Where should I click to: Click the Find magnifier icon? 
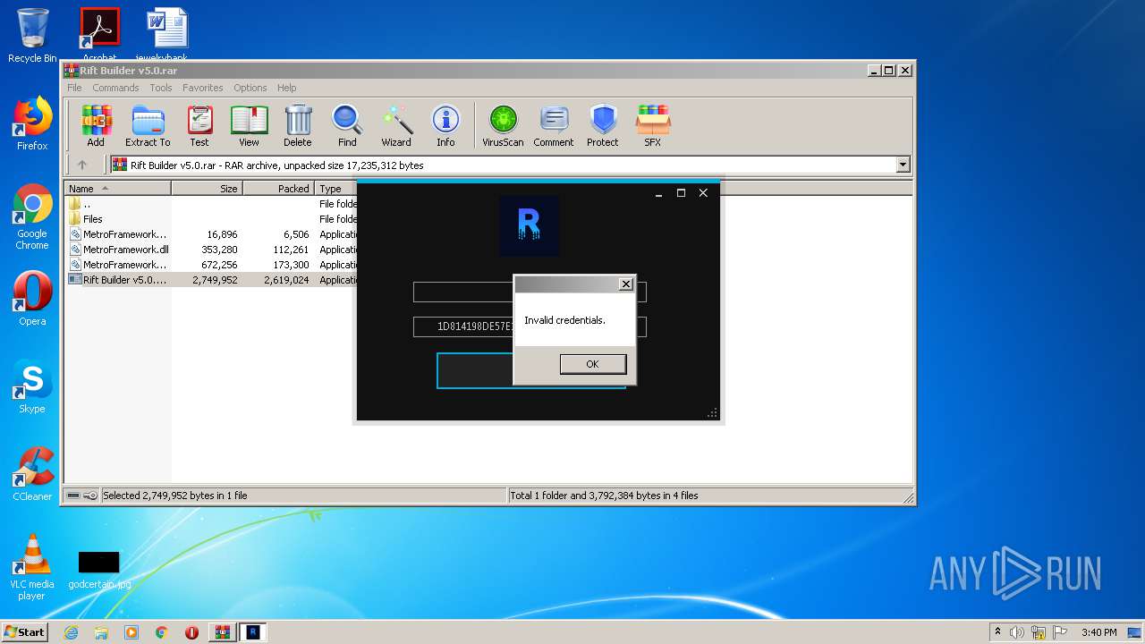click(347, 126)
